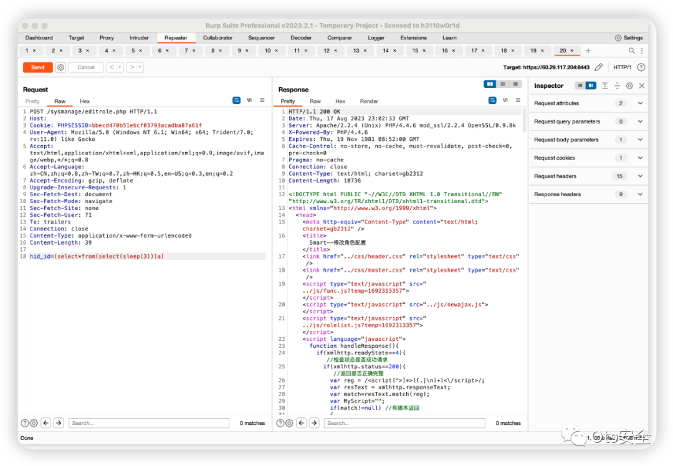Click the 'HTTP/1.1 200 OK' response line
This screenshot has height=466, width=673.
[314, 112]
